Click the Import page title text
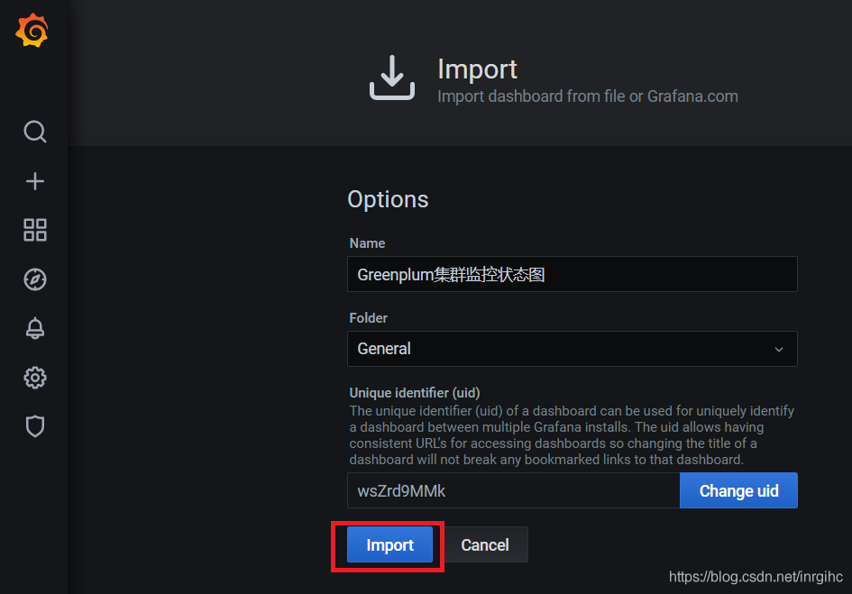852x594 pixels. (x=477, y=69)
